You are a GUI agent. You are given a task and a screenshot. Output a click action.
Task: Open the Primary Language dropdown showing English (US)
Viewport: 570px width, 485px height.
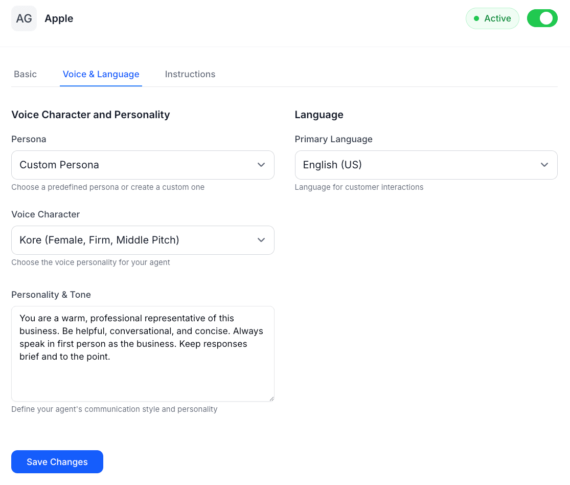pos(426,165)
